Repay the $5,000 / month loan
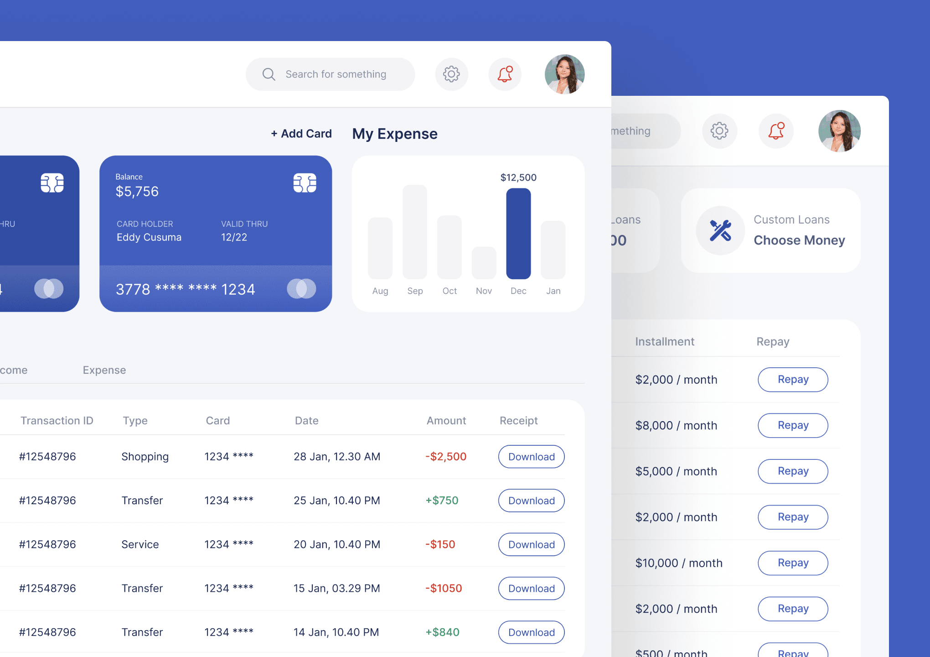Screen dimensions: 930x657 (x=793, y=471)
